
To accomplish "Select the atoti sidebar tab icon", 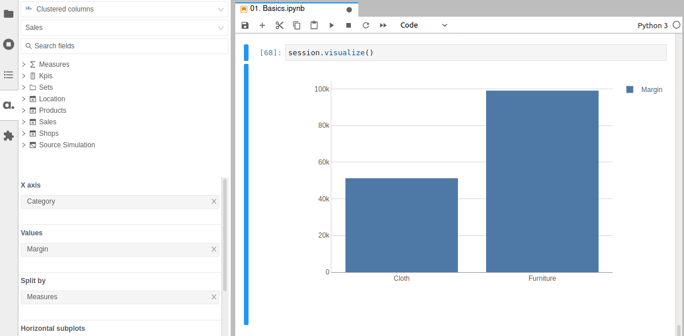I will coord(8,105).
